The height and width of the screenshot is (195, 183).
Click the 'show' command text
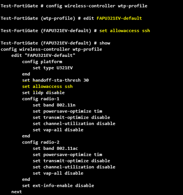point(105,43)
